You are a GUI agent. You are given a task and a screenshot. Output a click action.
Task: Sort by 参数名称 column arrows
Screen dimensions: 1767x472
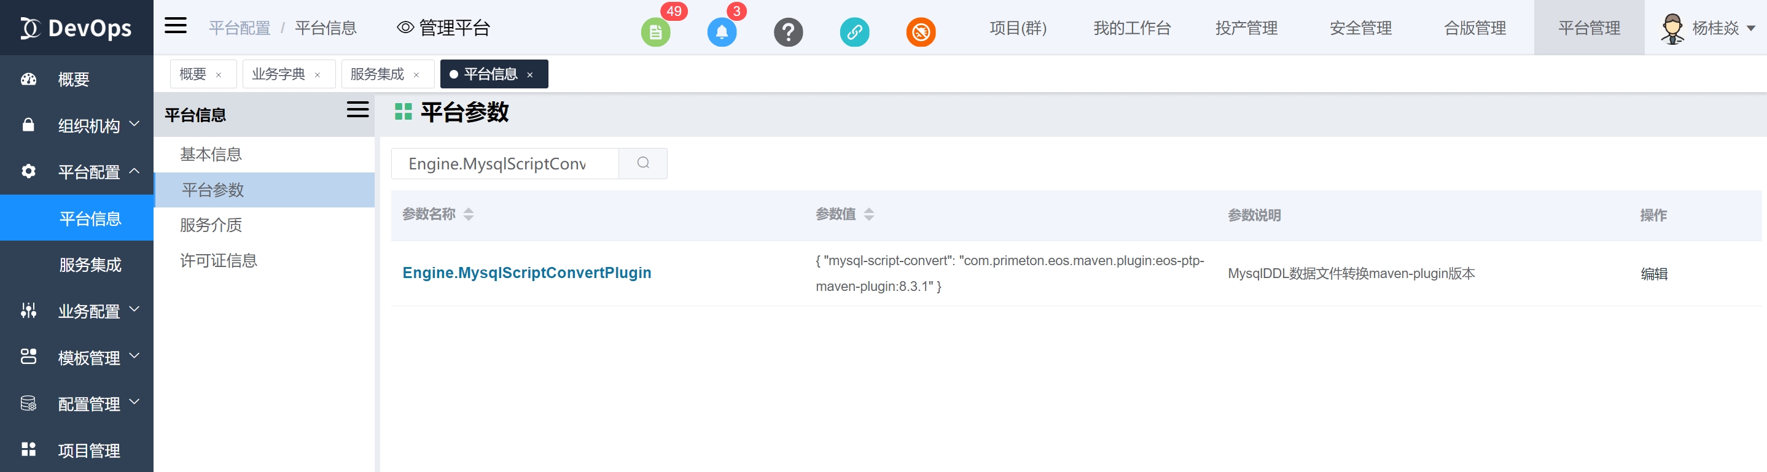[x=469, y=214]
